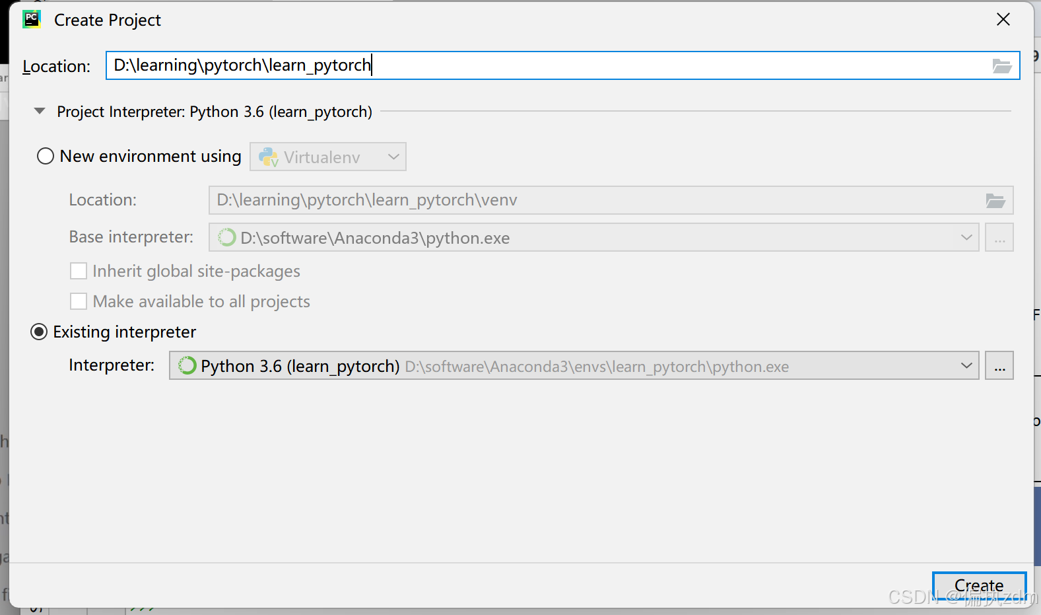
Task: Click the green ring icon beside Python 3.6 interpreter
Action: (187, 366)
